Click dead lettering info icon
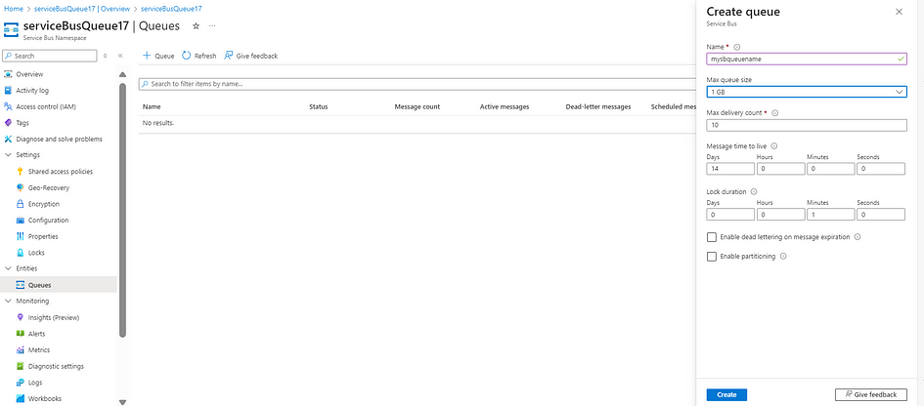Image resolution: width=924 pixels, height=406 pixels. point(858,236)
